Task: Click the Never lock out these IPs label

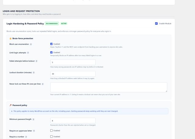Action: pos(25,84)
